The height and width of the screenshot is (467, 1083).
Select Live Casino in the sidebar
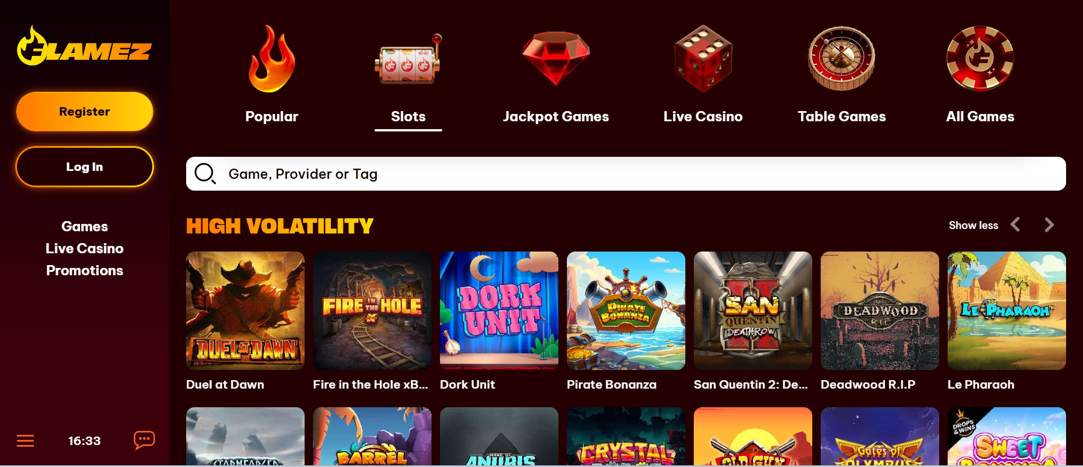click(x=85, y=249)
